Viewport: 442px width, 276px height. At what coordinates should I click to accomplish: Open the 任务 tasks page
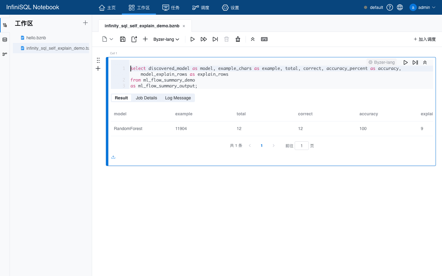[171, 8]
